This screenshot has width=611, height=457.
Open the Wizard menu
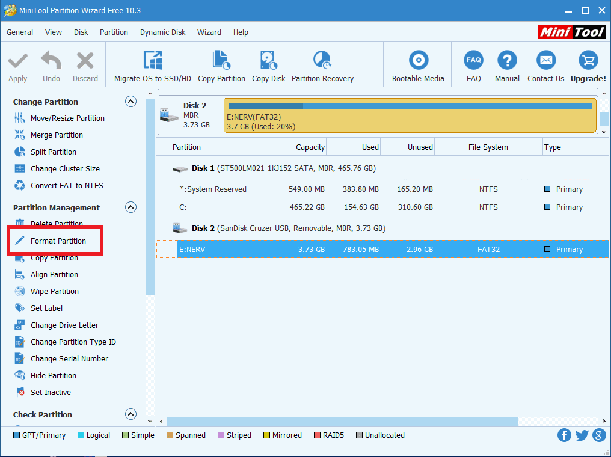click(209, 32)
